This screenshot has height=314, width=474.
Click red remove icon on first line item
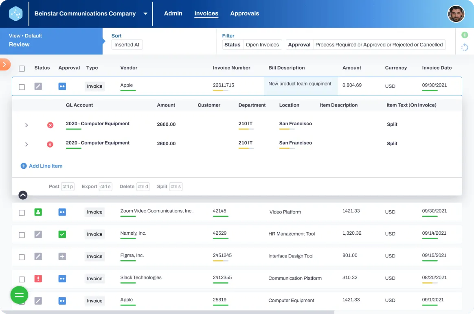click(x=50, y=125)
